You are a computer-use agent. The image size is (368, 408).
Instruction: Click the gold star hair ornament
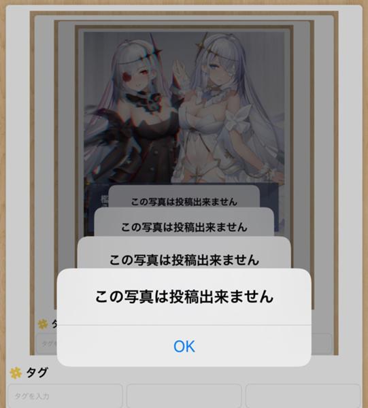(x=203, y=44)
